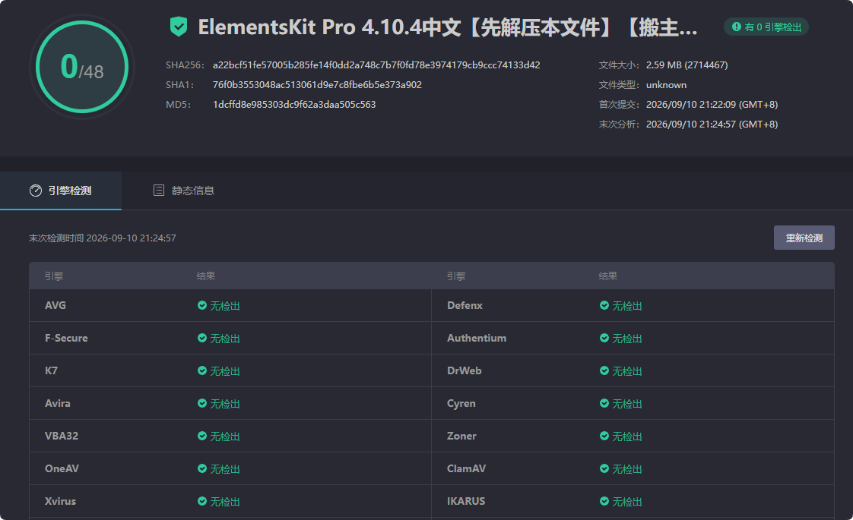Click the 末次检测时间 timestamp line
The width and height of the screenshot is (853, 520).
[x=103, y=238]
